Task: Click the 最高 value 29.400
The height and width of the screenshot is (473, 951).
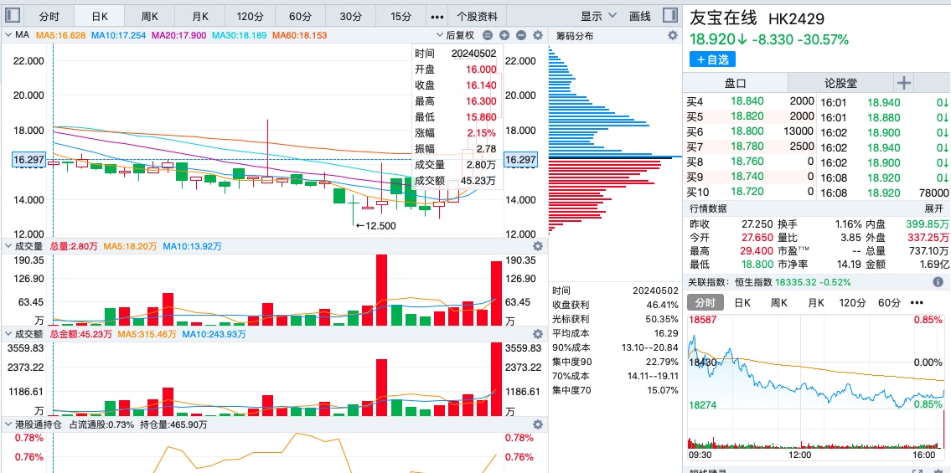Action: point(757,251)
